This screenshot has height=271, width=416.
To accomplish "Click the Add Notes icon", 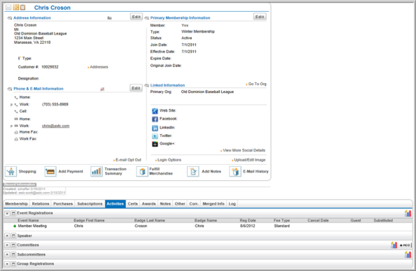I will pos(193,172).
